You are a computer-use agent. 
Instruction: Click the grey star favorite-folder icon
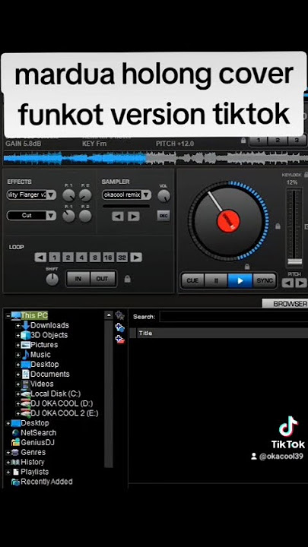(120, 315)
